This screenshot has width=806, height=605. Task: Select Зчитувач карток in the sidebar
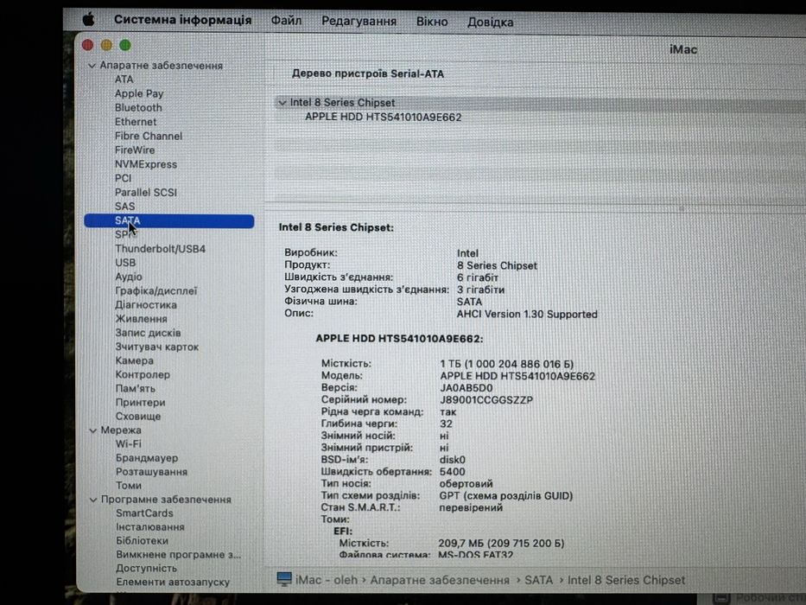tap(156, 347)
